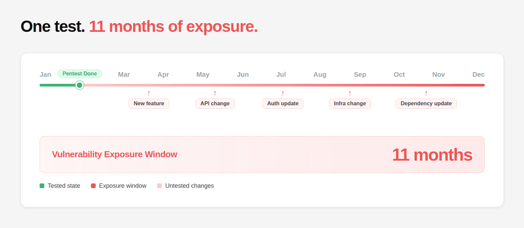Image resolution: width=524 pixels, height=228 pixels.
Task: Click the red arrow above API change
Action: [x=215, y=93]
